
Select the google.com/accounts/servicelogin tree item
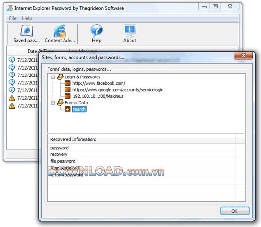pos(118,90)
